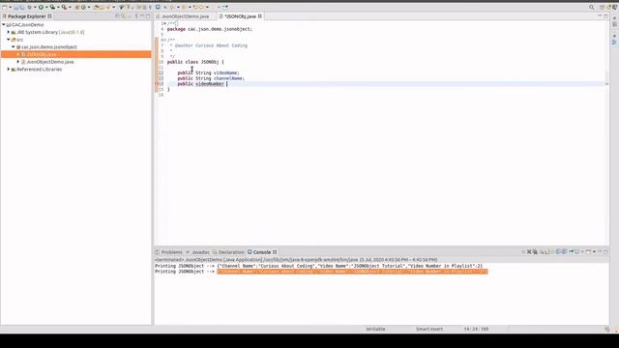Collapse cac.json.demo.jsonobject package node
The image size is (619, 348).
[x=13, y=47]
